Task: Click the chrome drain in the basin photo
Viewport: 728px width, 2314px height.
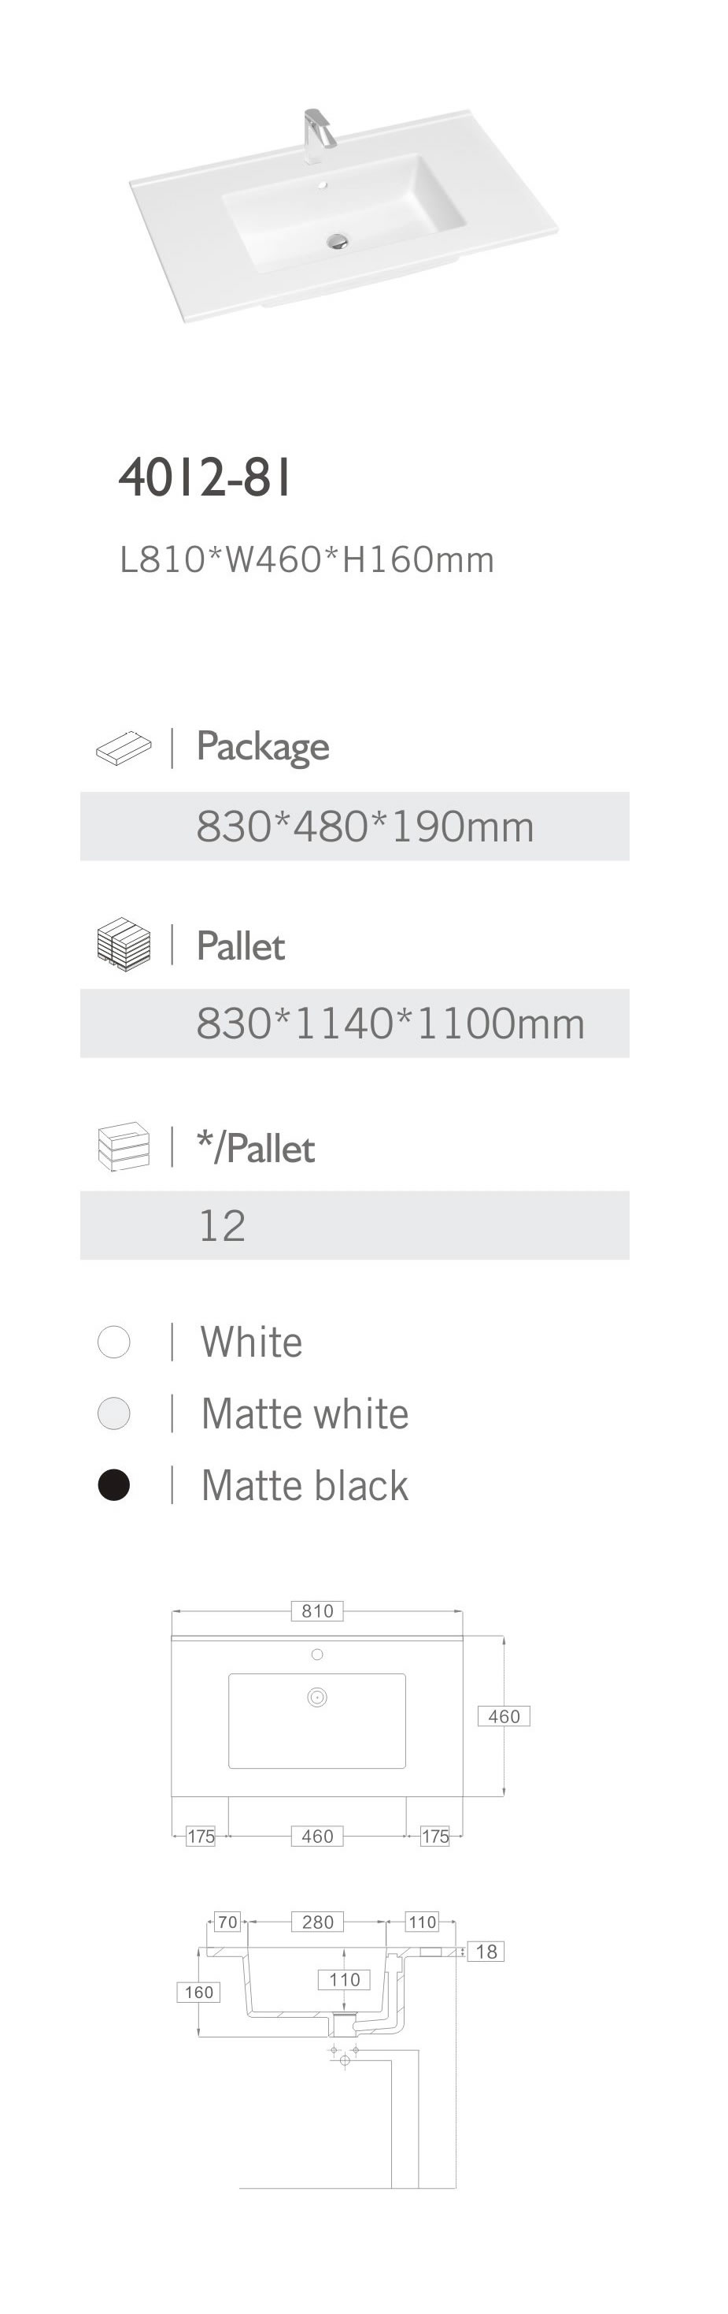Action: pos(338,239)
